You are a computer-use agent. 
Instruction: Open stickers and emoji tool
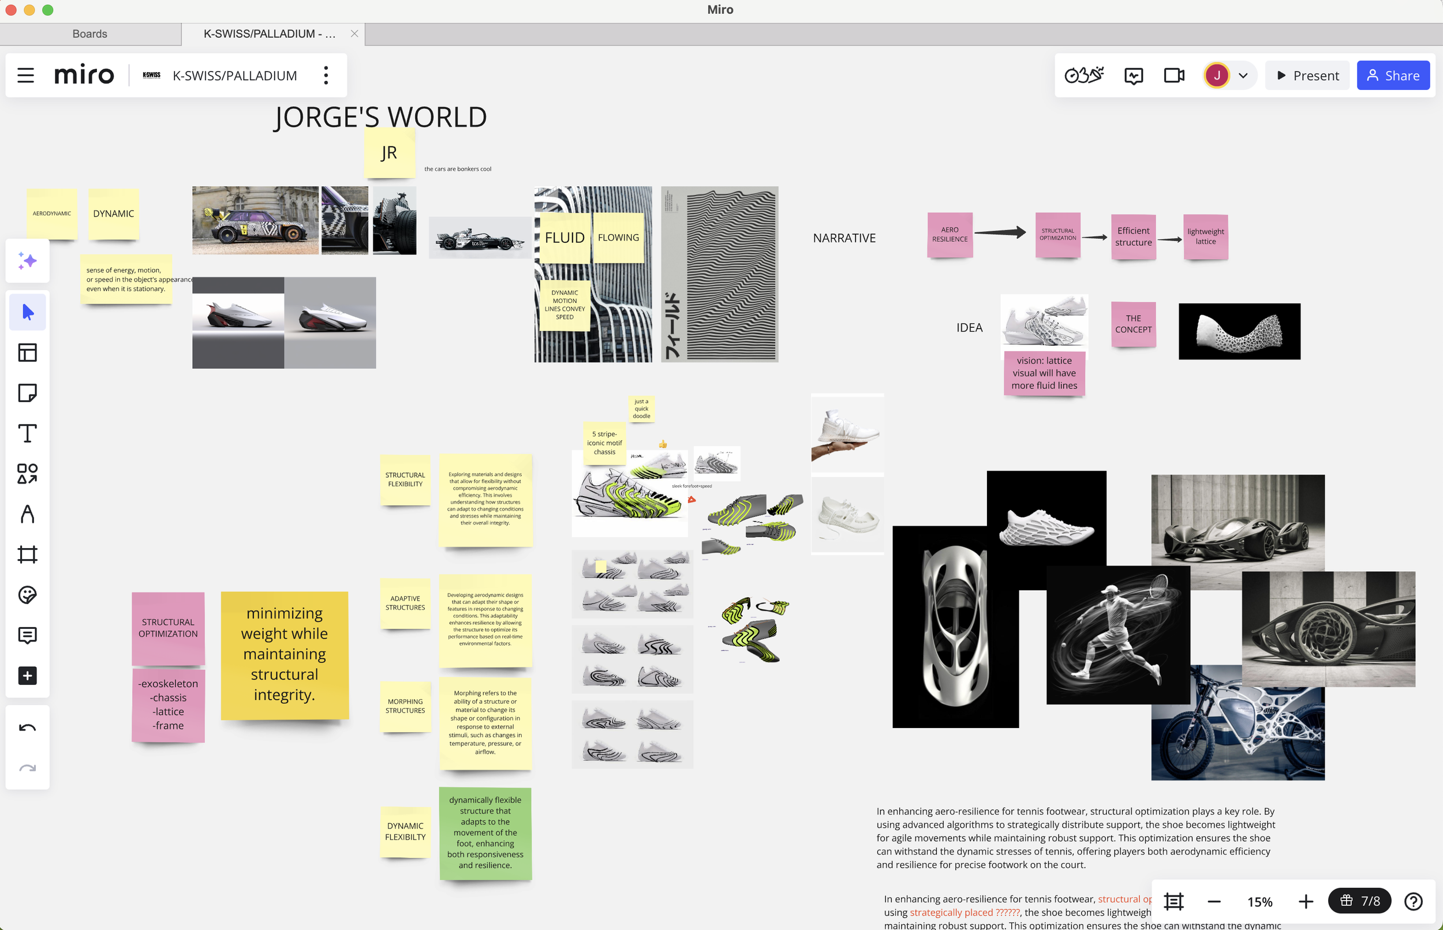click(27, 595)
